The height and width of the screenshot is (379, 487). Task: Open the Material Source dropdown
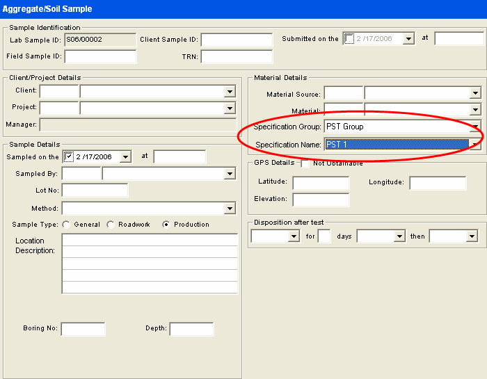[474, 93]
